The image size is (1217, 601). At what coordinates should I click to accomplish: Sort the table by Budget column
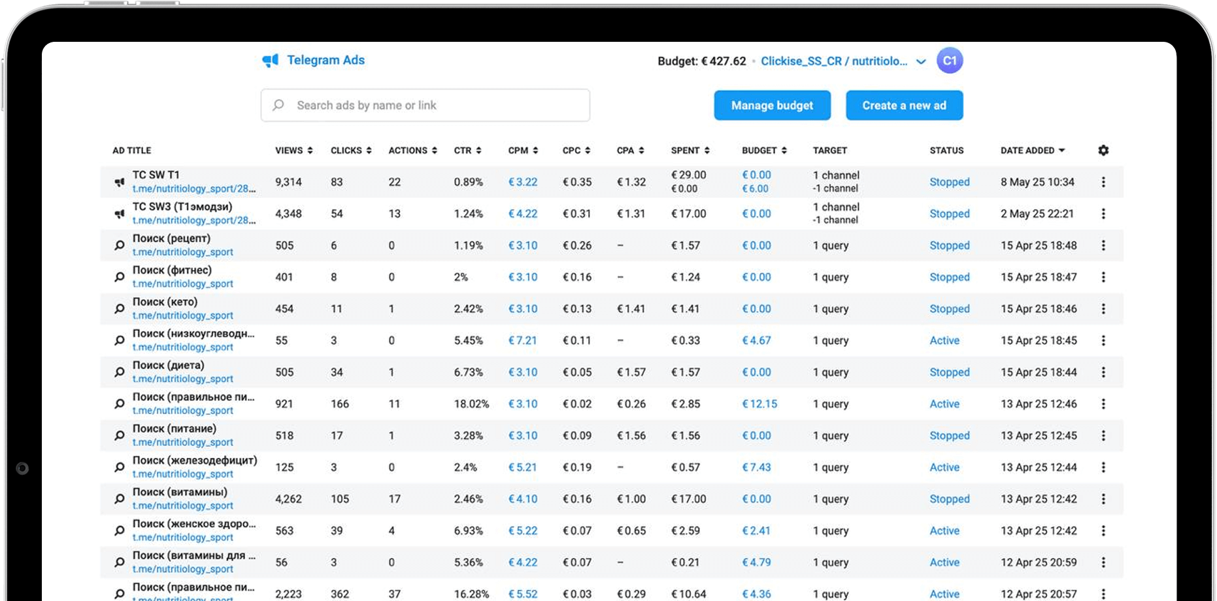pyautogui.click(x=765, y=150)
